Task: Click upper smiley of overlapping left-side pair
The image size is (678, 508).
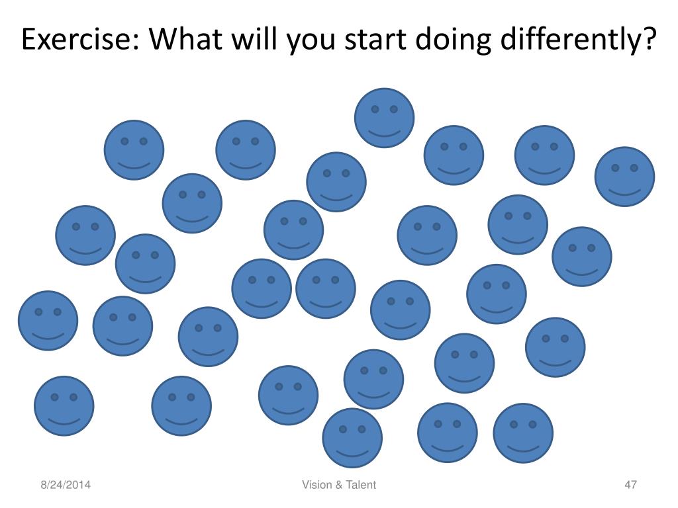Action: [x=85, y=235]
